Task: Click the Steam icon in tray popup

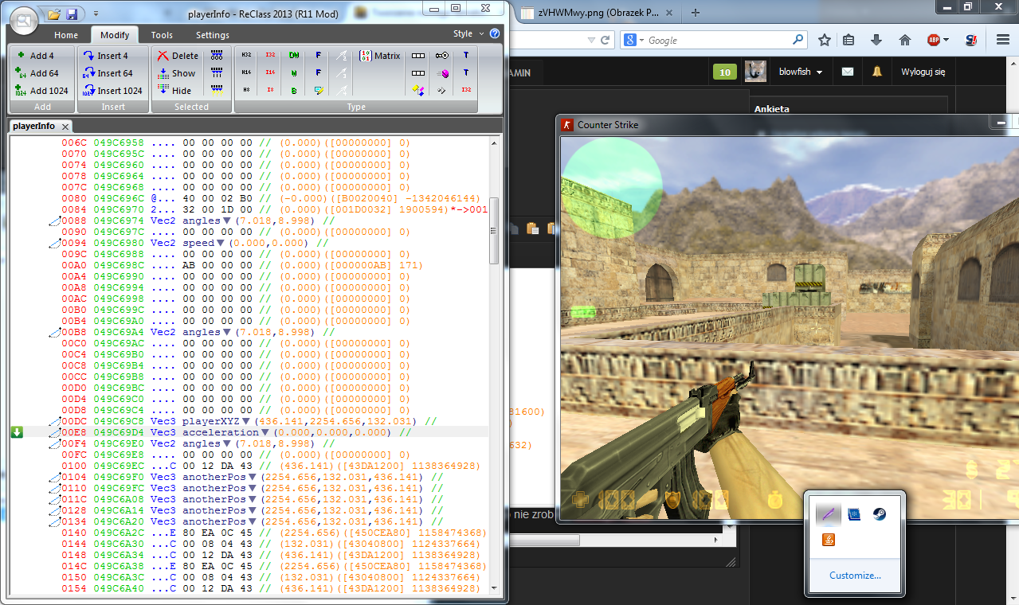Action: tap(880, 513)
